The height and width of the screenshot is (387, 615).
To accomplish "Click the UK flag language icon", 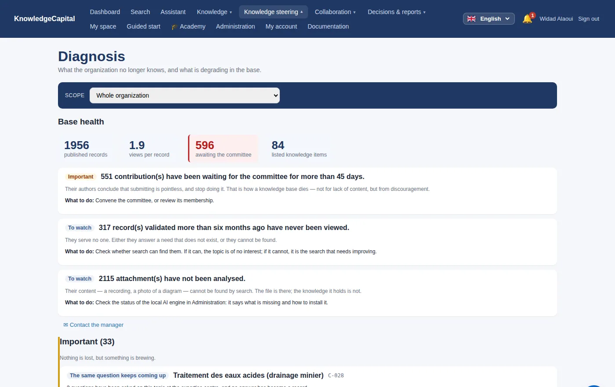I will tap(471, 18).
